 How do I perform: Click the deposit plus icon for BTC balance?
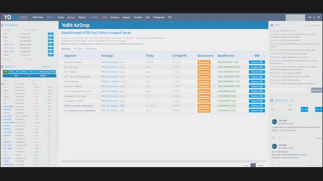[49, 34]
